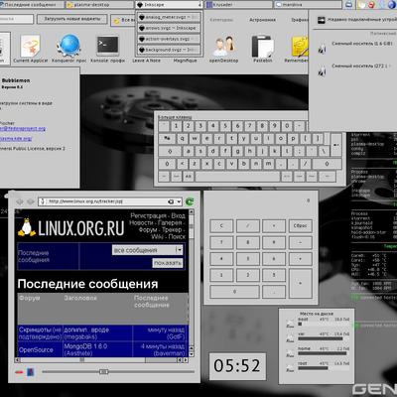Tap the 'm' key on virtual keyboard

[x=268, y=164]
